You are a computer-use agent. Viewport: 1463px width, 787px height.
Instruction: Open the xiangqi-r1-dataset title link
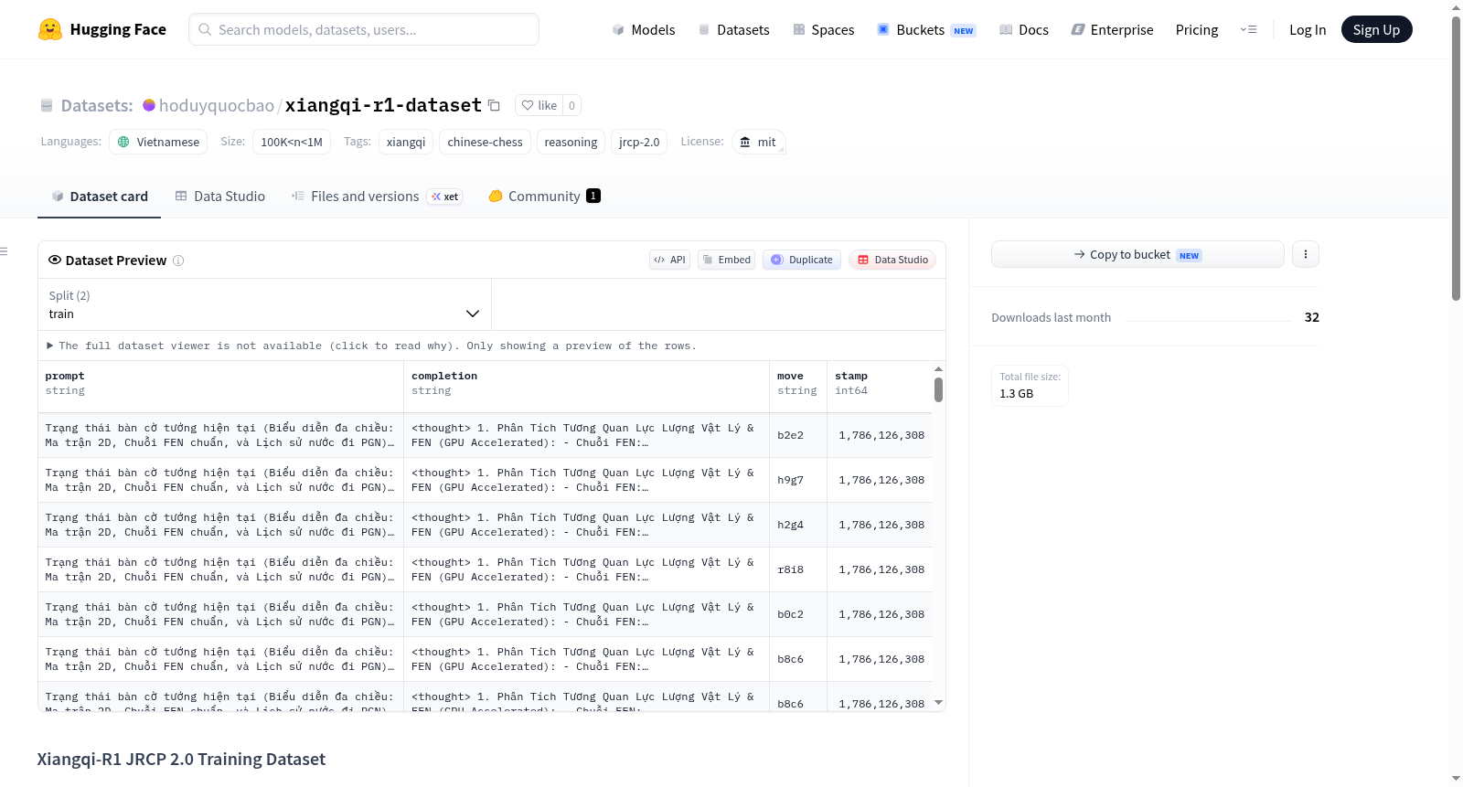(383, 105)
